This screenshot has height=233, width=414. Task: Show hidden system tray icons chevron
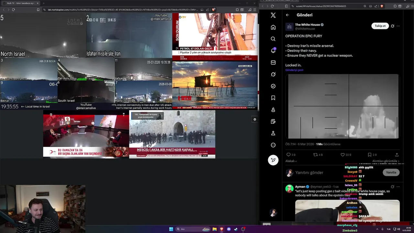377,229
